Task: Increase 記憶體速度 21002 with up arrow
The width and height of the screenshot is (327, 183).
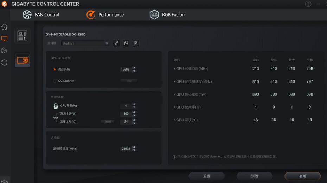Action: point(134,147)
